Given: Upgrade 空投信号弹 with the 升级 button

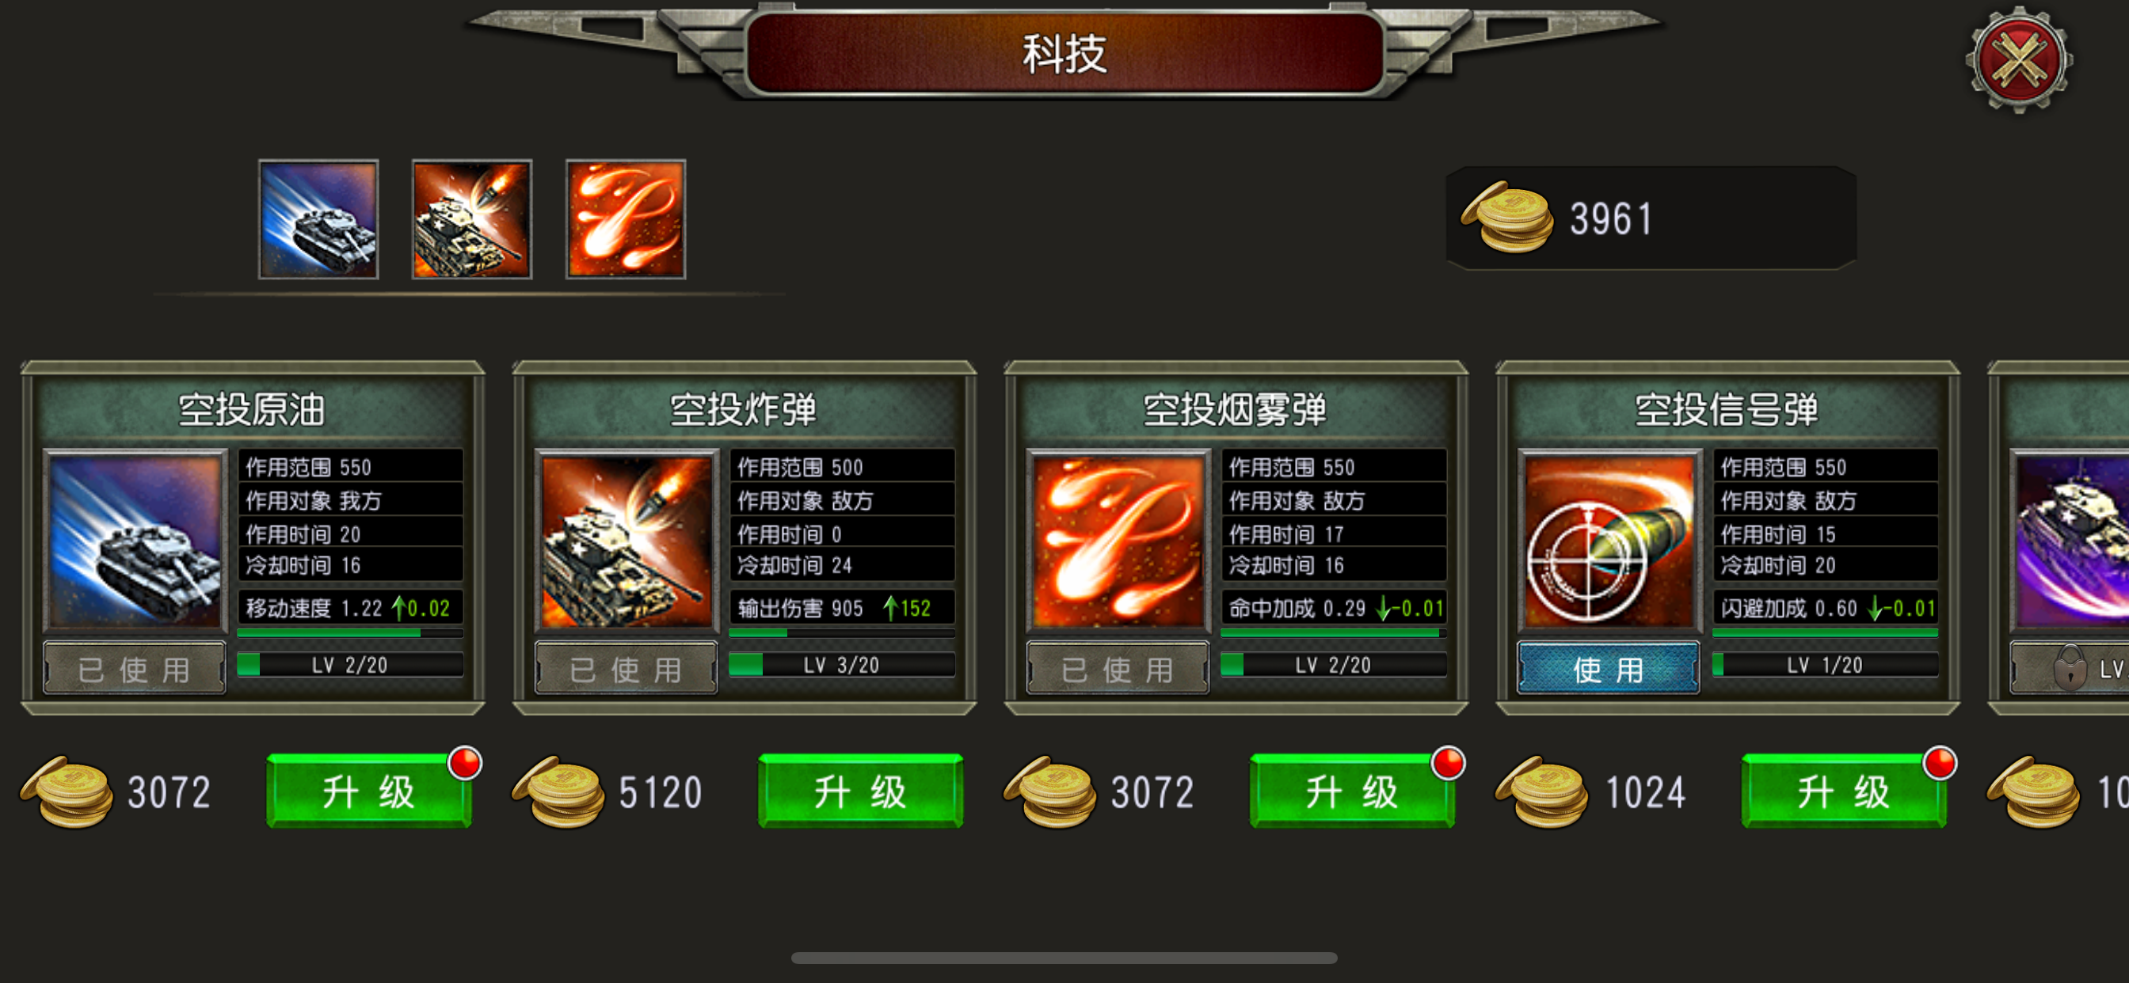Looking at the screenshot, I should coord(1844,791).
